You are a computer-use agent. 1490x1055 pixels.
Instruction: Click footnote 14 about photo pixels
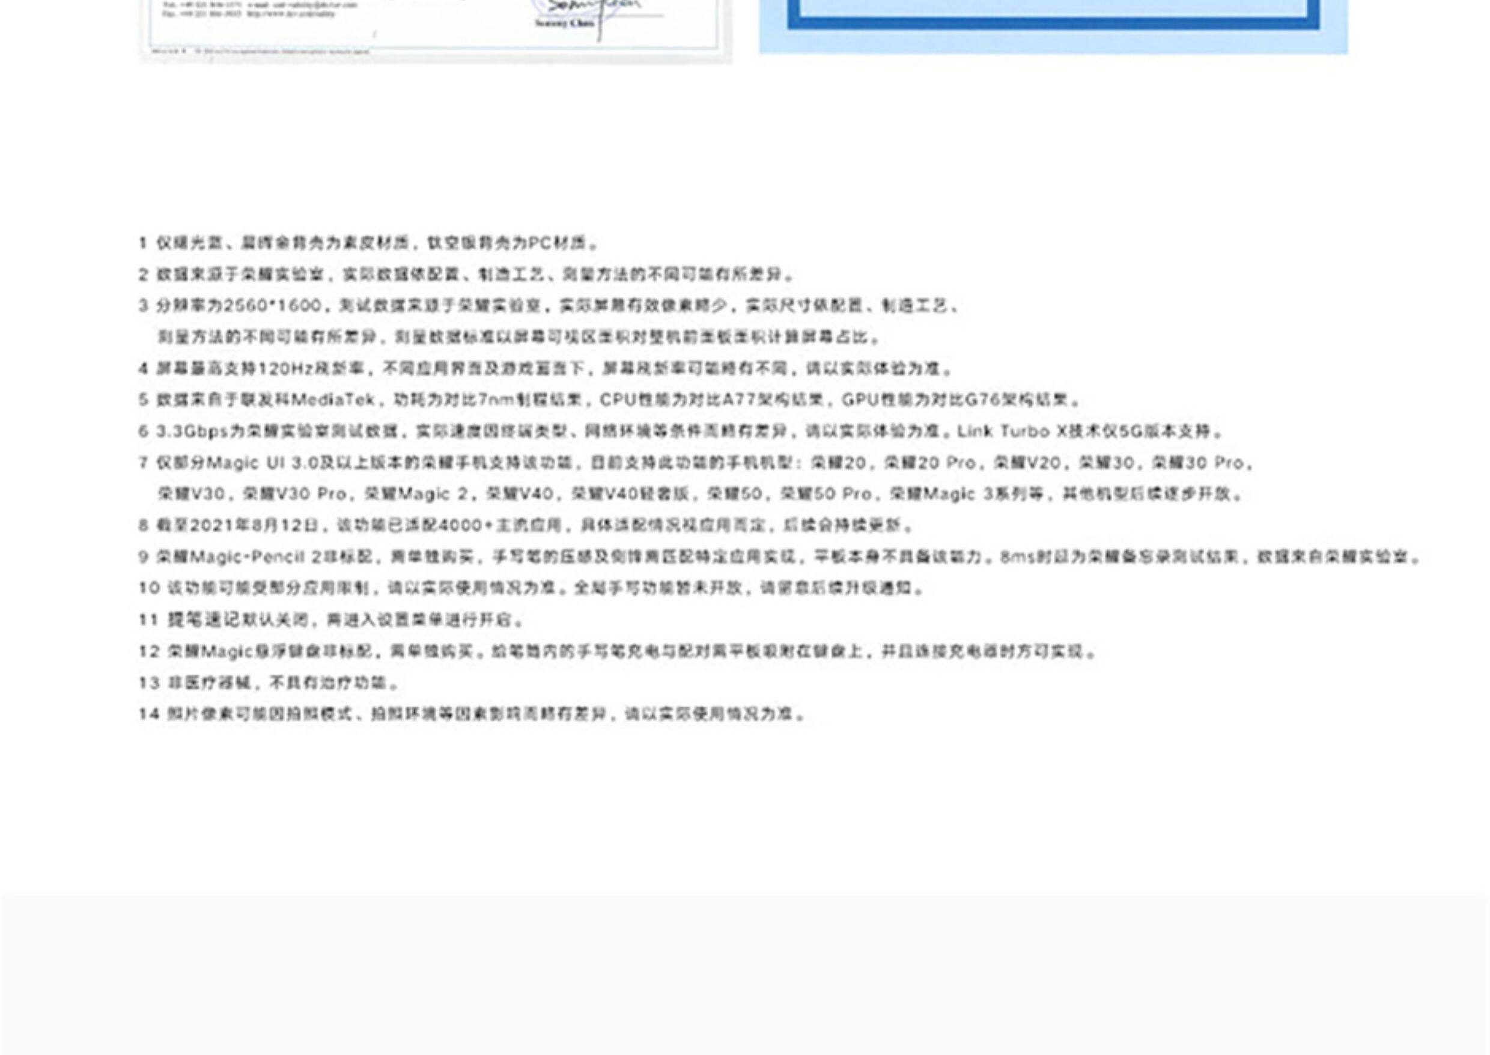click(473, 714)
